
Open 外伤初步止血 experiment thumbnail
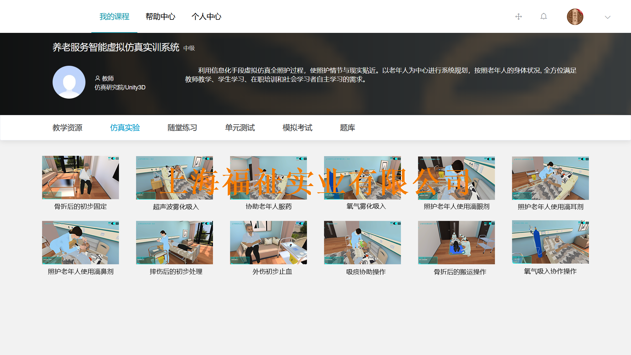[269, 243]
